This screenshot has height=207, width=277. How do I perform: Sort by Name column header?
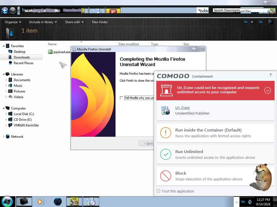click(x=52, y=44)
